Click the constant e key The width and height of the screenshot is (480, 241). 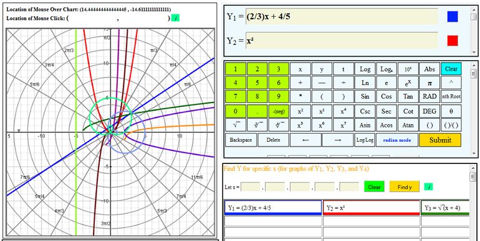point(386,83)
